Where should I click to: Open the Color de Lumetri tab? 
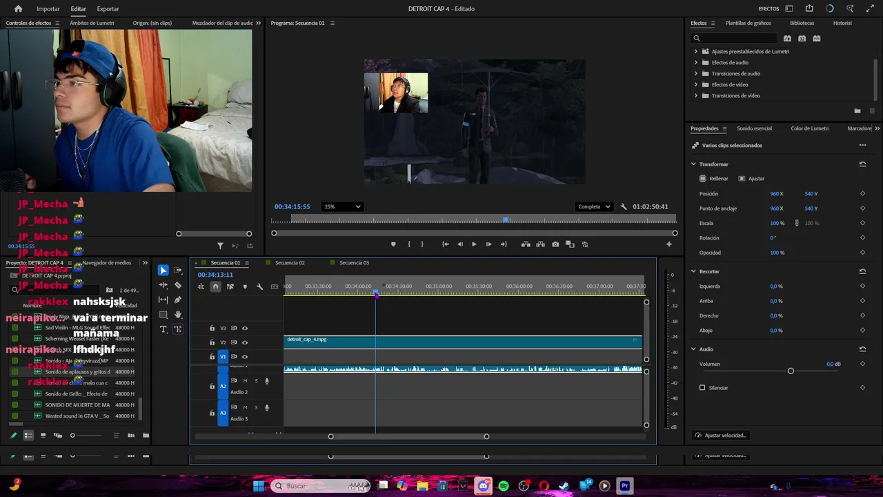[x=809, y=128]
